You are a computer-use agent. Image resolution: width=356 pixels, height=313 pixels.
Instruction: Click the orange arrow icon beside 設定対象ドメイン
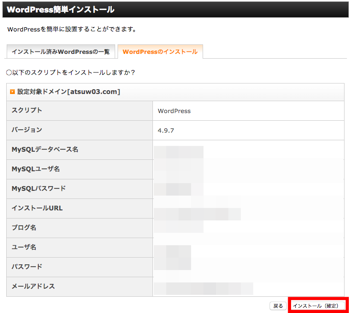pyautogui.click(x=12, y=92)
